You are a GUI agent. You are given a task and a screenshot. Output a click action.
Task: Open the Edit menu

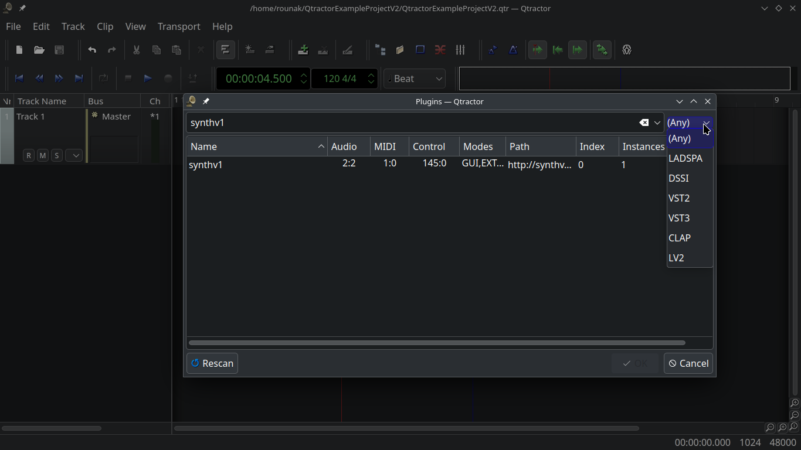[x=41, y=26]
